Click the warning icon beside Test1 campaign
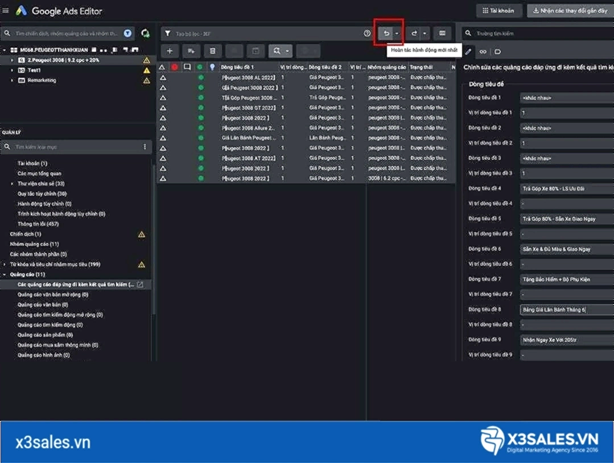The image size is (614, 463). pos(146,71)
